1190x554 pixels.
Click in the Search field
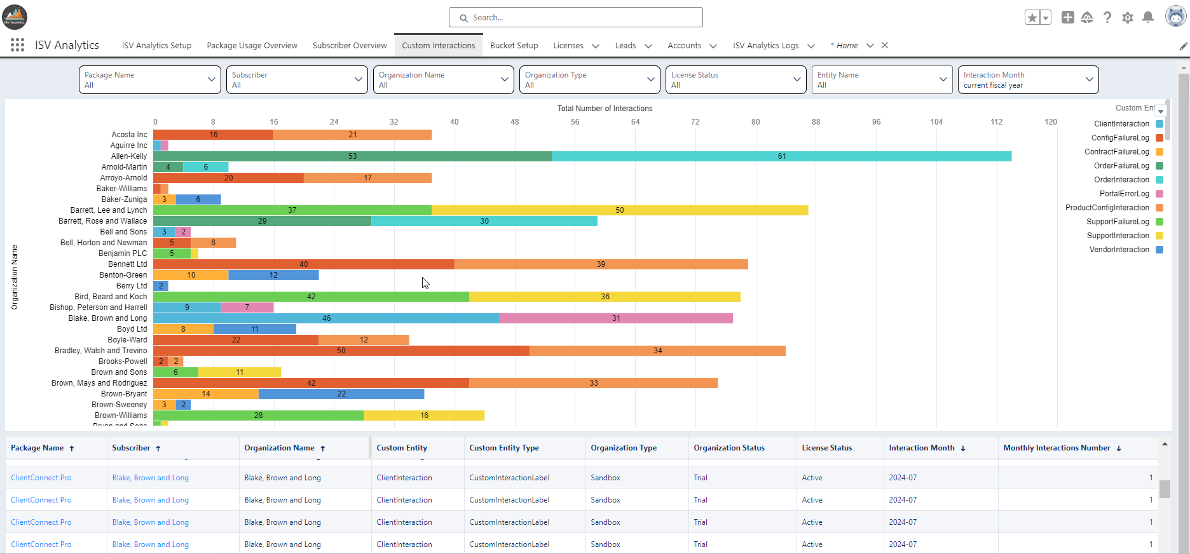click(x=576, y=17)
